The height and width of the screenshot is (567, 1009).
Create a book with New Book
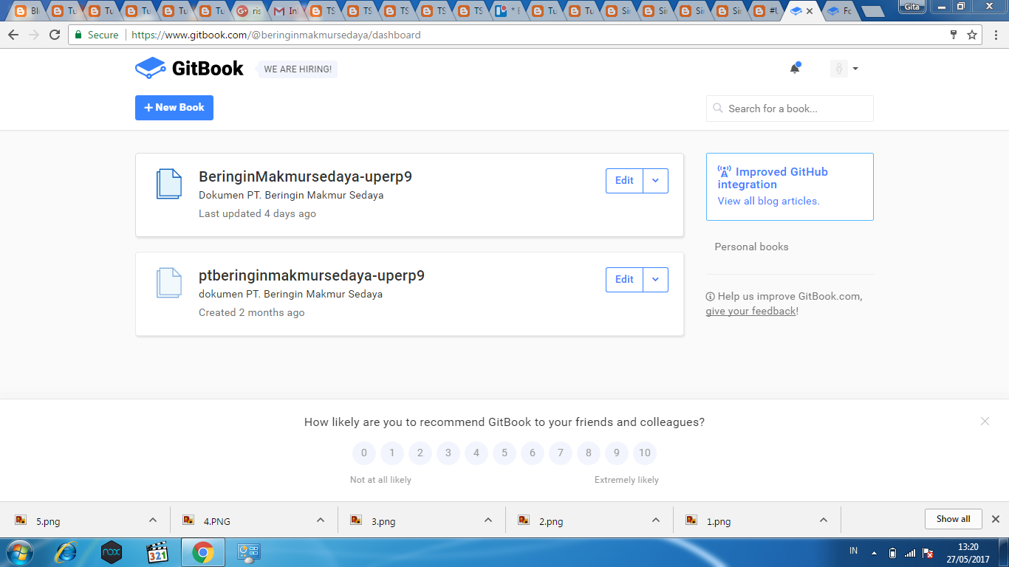[174, 108]
